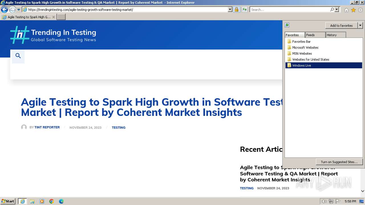Image resolution: width=365 pixels, height=205 pixels.
Task: Switch to the History tab
Action: [x=336, y=35]
